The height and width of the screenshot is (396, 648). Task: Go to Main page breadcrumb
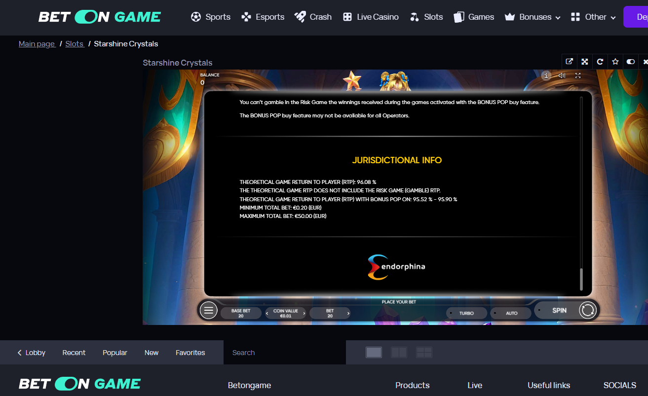[37, 44]
